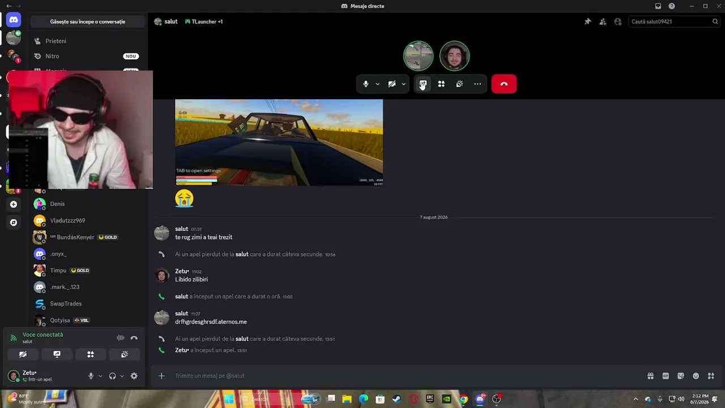Open the salut DM header name

click(x=171, y=22)
